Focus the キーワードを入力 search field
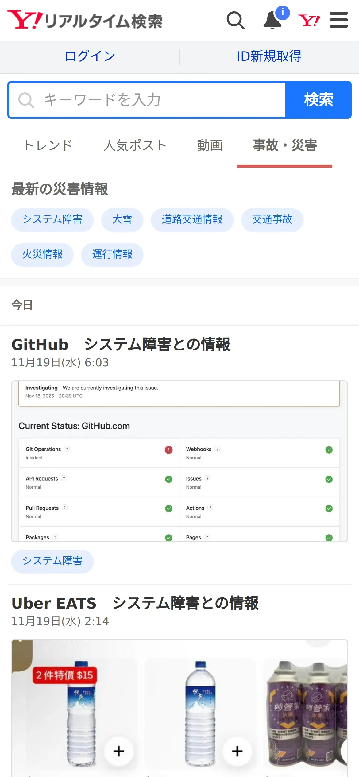Image resolution: width=359 pixels, height=777 pixels. click(x=147, y=100)
